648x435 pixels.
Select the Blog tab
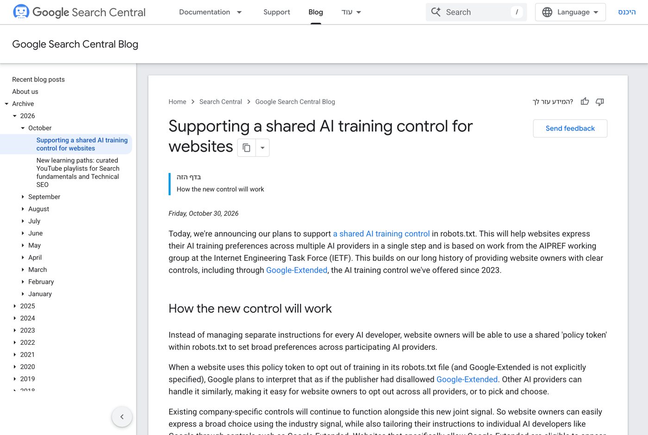pyautogui.click(x=316, y=12)
